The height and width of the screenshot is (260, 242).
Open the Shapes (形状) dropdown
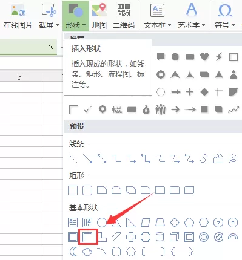pyautogui.click(x=76, y=16)
